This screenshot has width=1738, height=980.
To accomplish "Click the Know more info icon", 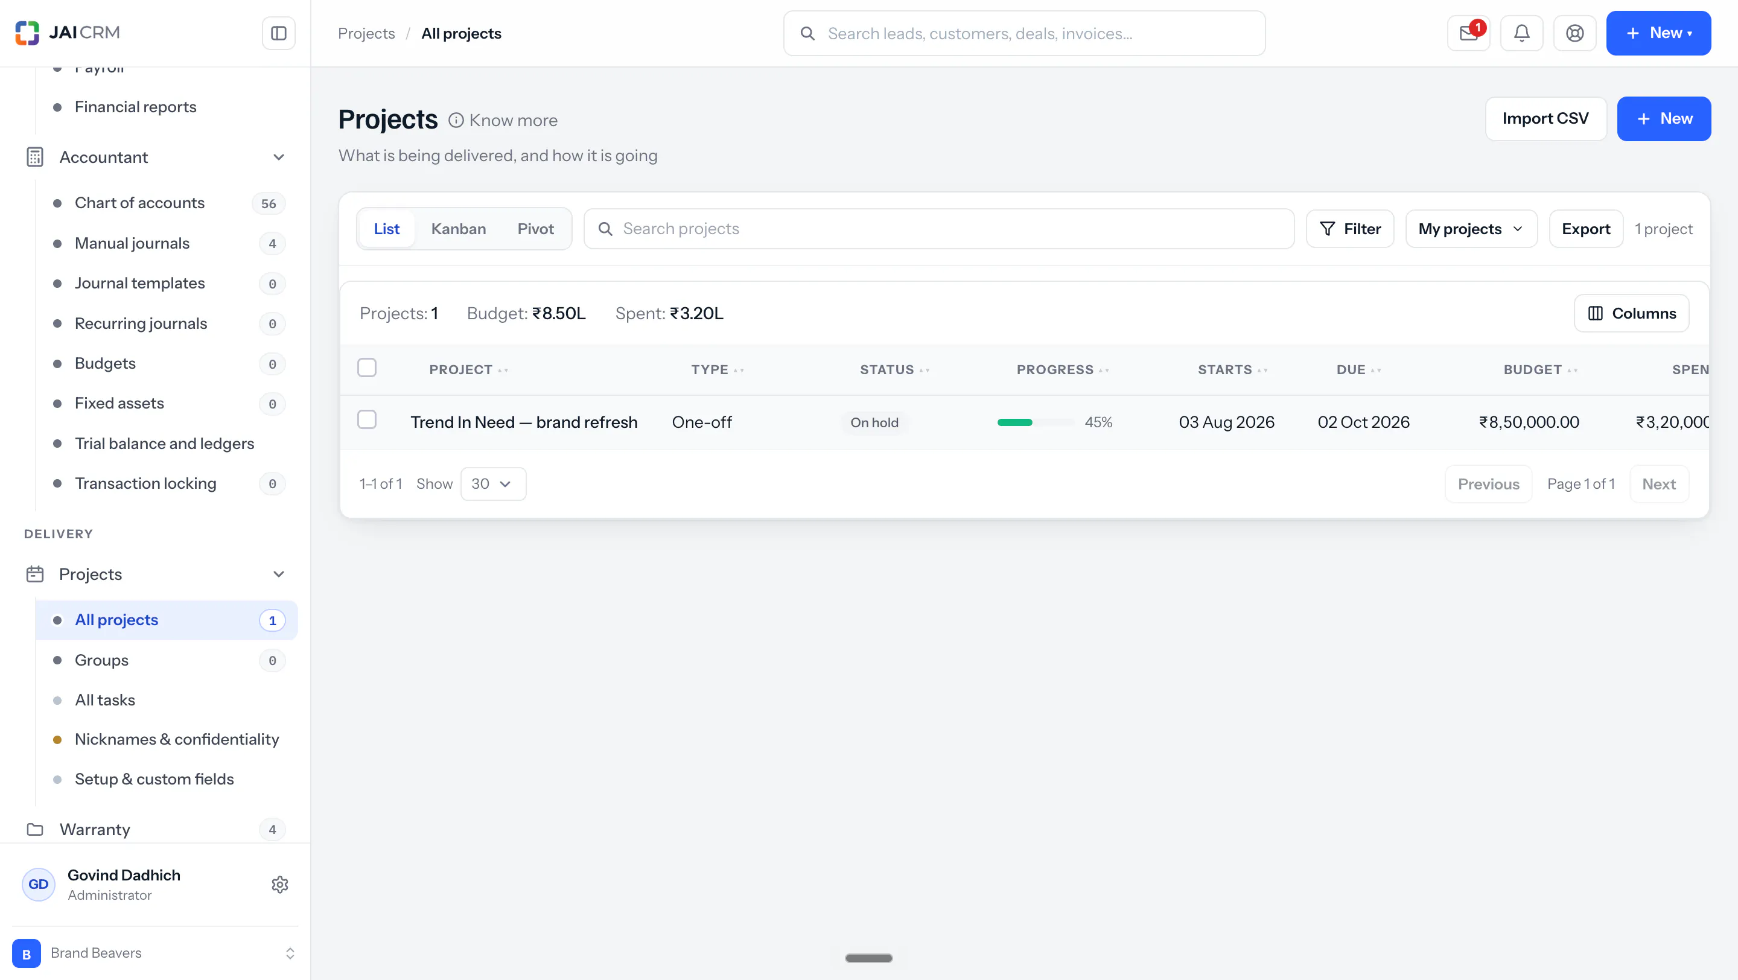I will click(456, 120).
